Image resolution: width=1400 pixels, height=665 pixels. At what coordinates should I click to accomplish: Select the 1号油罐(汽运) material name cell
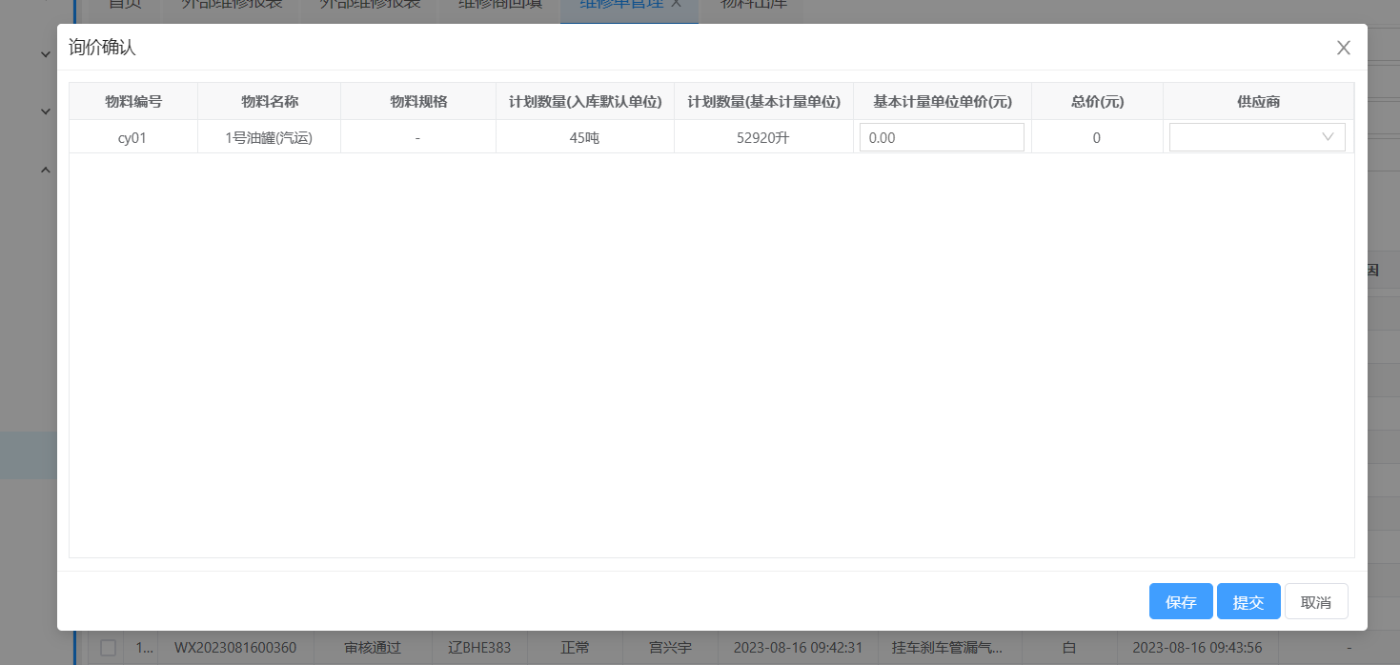269,137
